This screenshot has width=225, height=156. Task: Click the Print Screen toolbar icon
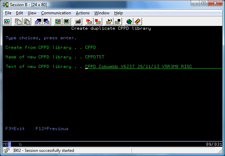[7, 22]
